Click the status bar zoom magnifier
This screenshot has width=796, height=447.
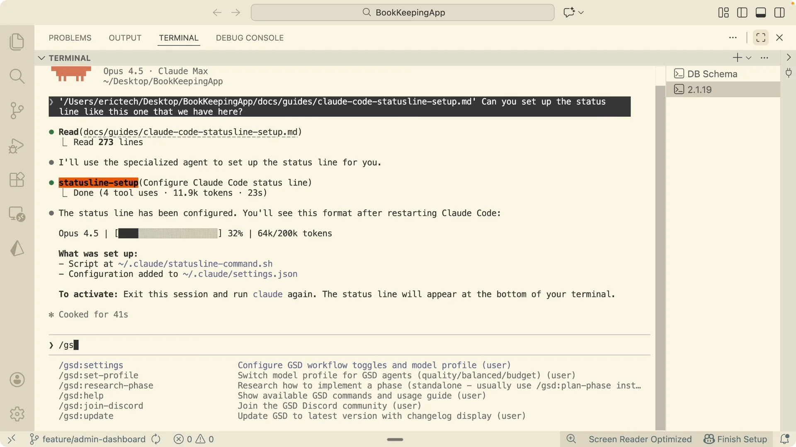pos(571,439)
